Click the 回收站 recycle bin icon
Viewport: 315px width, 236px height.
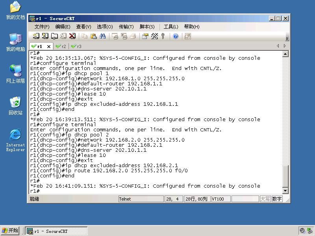15,106
